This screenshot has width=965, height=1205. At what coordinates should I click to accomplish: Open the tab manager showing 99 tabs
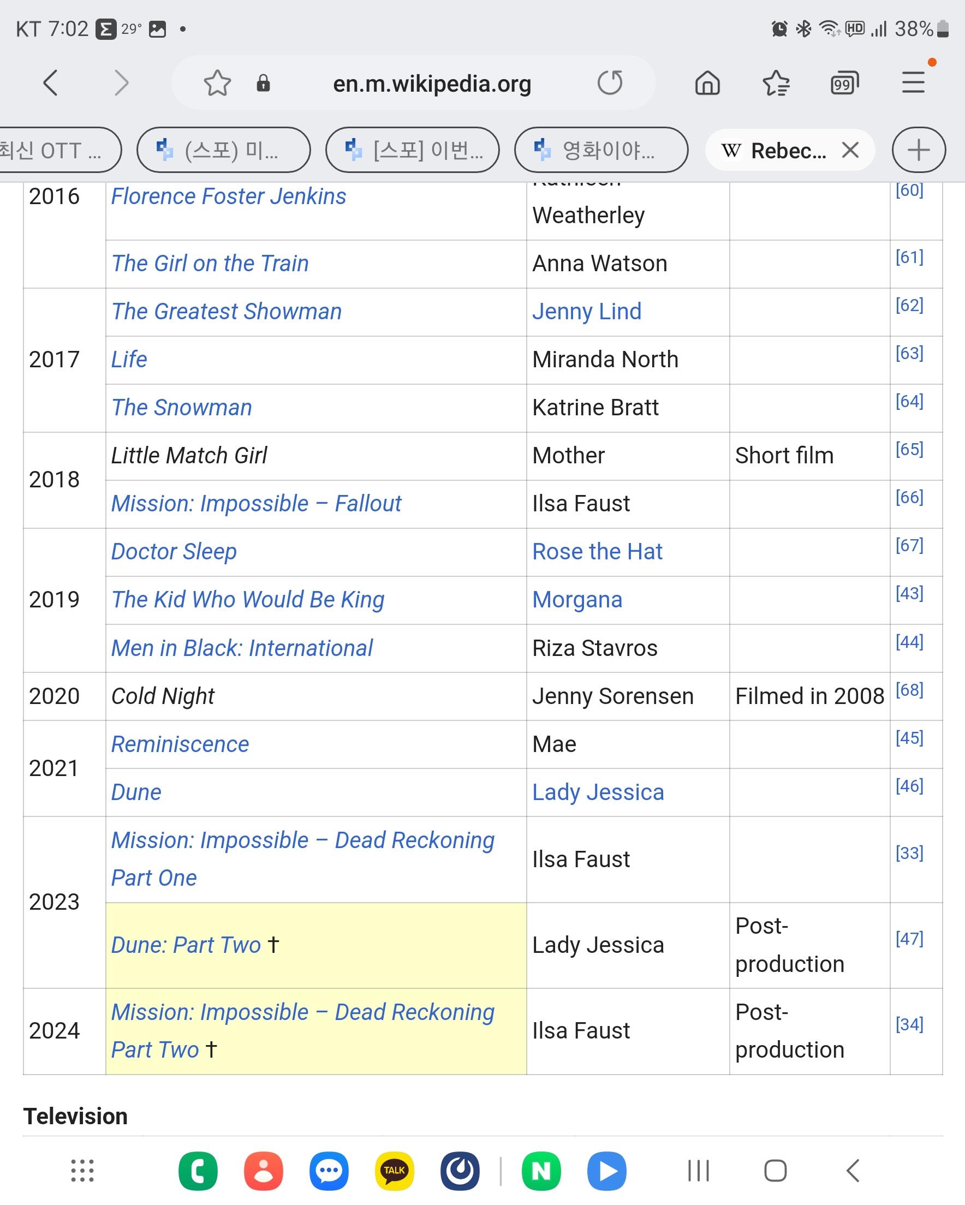pos(844,83)
